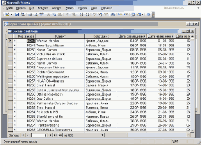Show the Database Window icon
Image resolution: width=201 pixels, height=145 pixels.
[133, 14]
